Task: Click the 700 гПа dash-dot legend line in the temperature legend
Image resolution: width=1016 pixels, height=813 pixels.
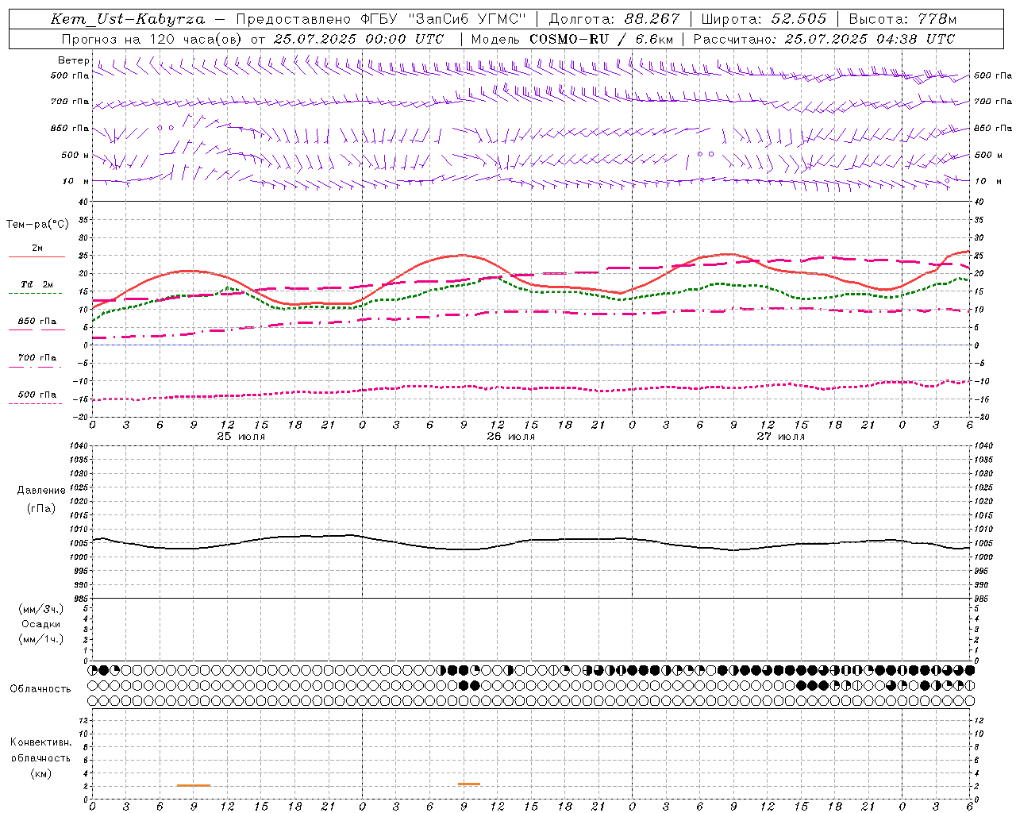Action: tap(37, 367)
